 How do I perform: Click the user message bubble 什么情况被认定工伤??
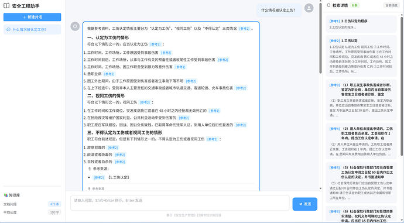coord(278,11)
